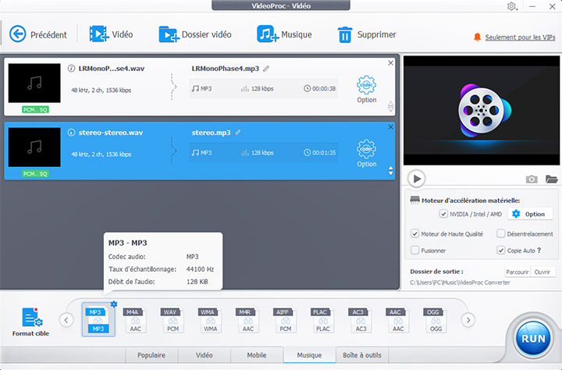562x370 pixels.
Task: Select LRMonoP...se4.wav thumbnail
Action: click(x=34, y=84)
